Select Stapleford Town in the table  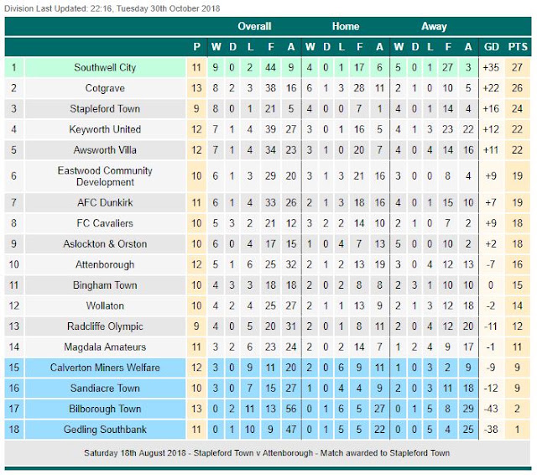(105, 108)
